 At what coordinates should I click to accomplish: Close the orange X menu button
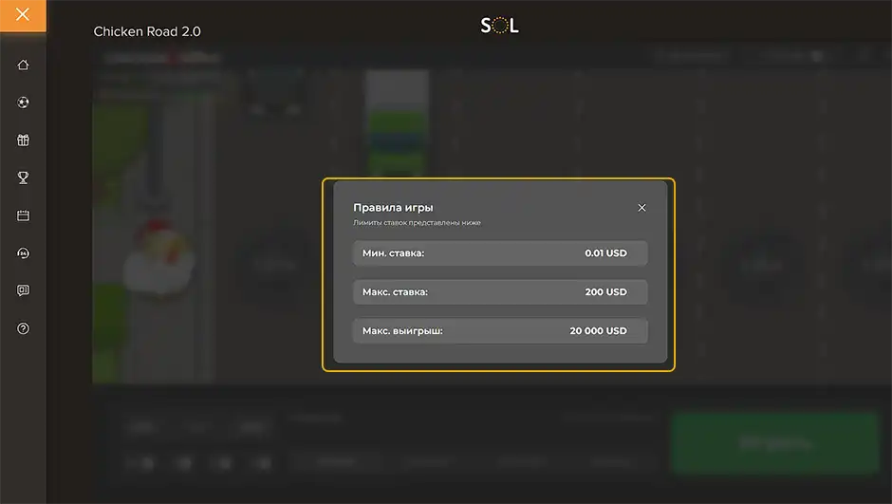pos(23,15)
